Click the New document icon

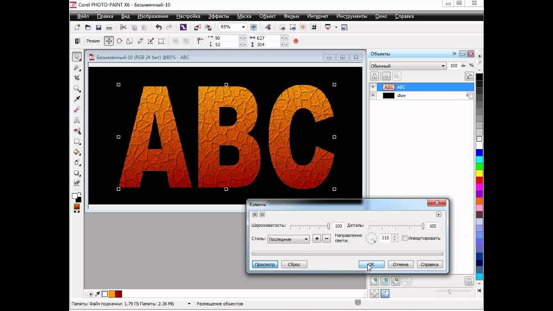(x=77, y=27)
